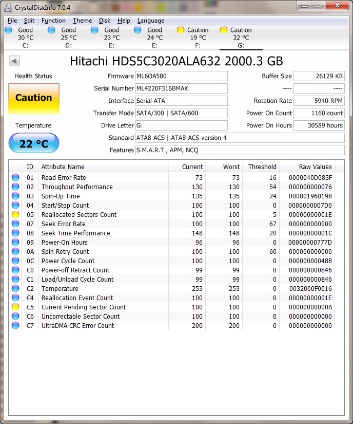Image resolution: width=353 pixels, height=424 pixels.
Task: Click the blue orb for Spin-Up Time
Action: pos(15,196)
